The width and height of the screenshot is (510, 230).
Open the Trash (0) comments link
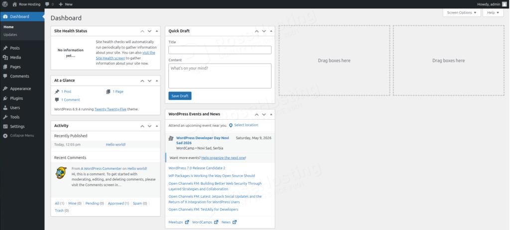(x=62, y=211)
